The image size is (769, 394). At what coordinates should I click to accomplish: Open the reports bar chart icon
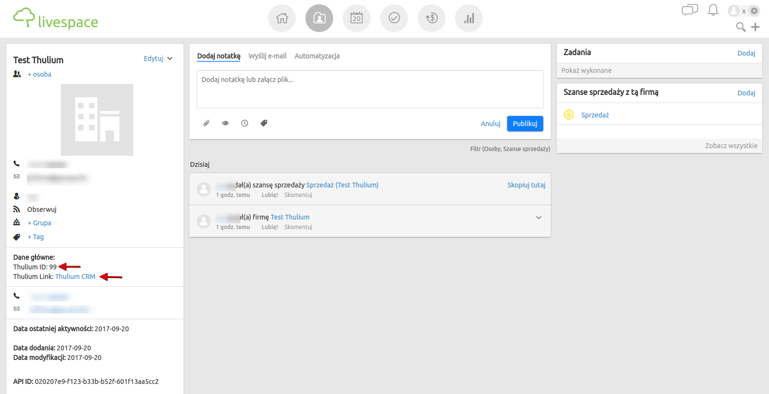(469, 18)
